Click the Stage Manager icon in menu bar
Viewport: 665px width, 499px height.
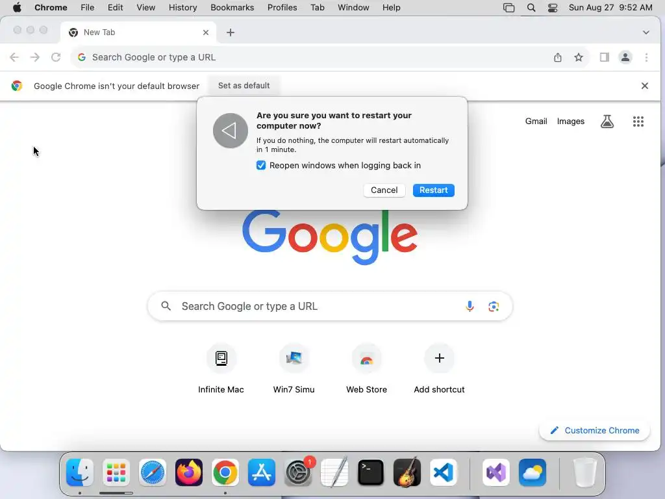(x=508, y=8)
